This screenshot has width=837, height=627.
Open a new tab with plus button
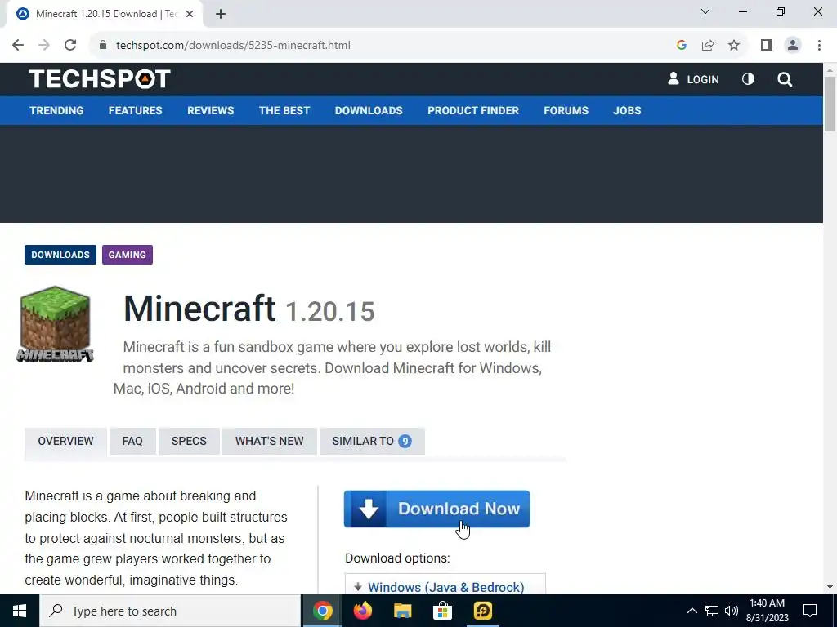tap(221, 15)
